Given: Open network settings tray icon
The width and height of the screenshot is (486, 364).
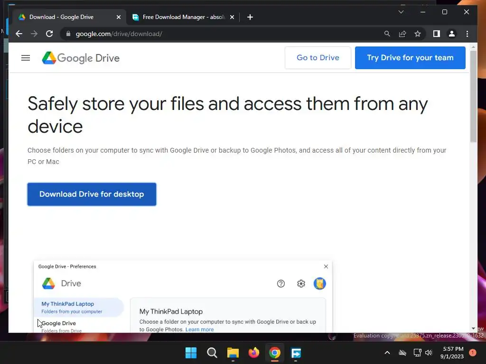Looking at the screenshot, I should (x=417, y=353).
